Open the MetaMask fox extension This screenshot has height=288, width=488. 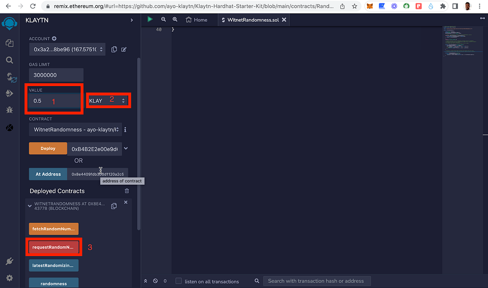pos(370,6)
